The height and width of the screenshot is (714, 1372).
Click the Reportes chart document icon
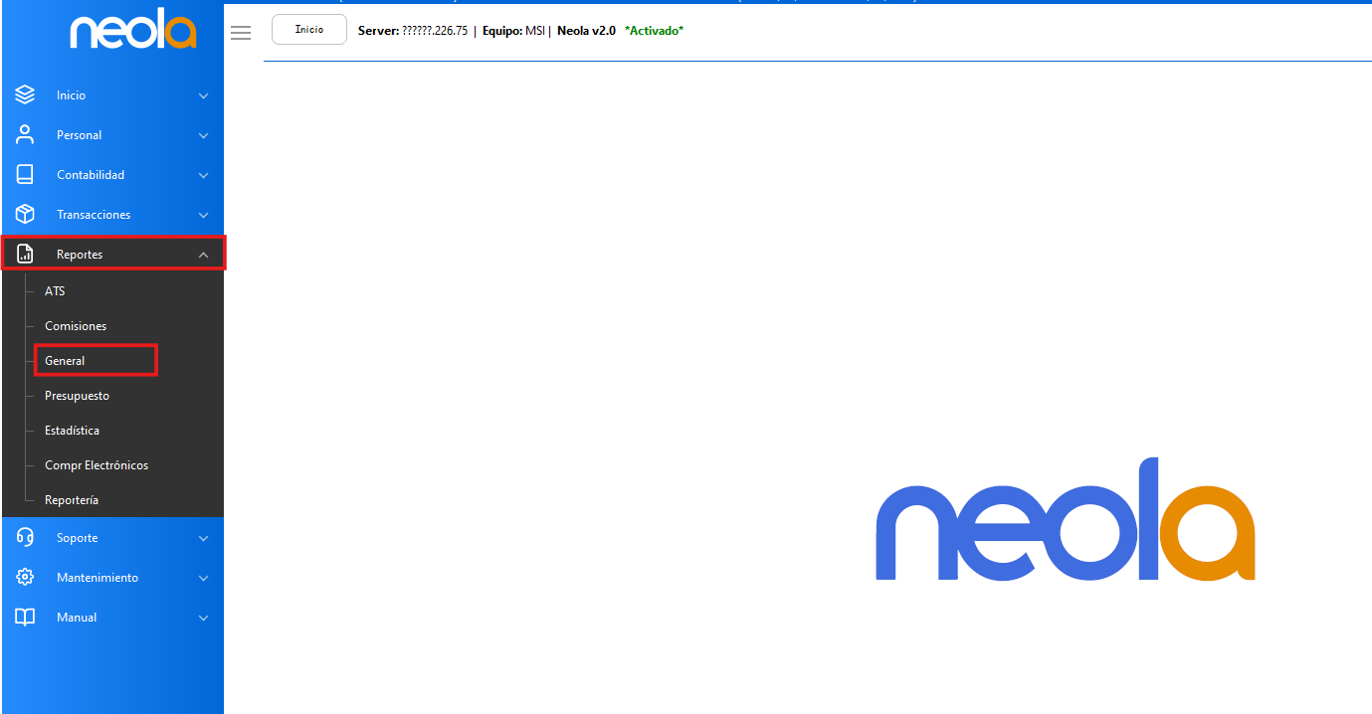point(25,255)
